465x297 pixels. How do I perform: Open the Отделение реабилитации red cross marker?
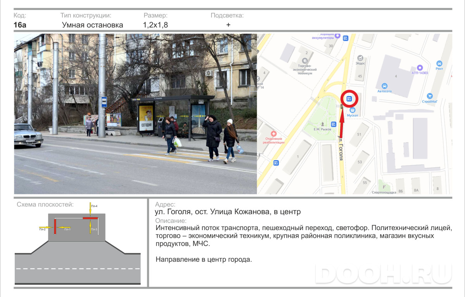click(274, 133)
